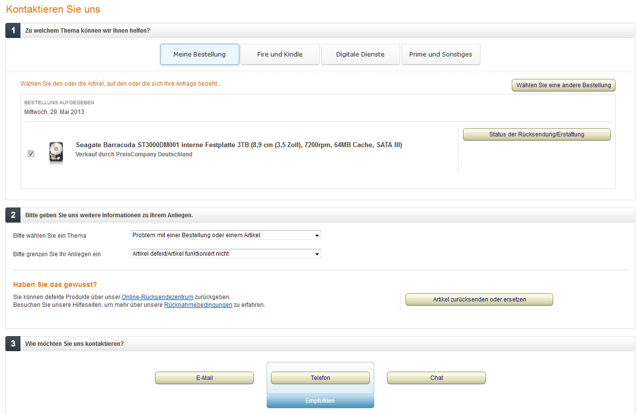Choose Prime und Sonstiges tab
638x414 pixels.
tap(441, 54)
